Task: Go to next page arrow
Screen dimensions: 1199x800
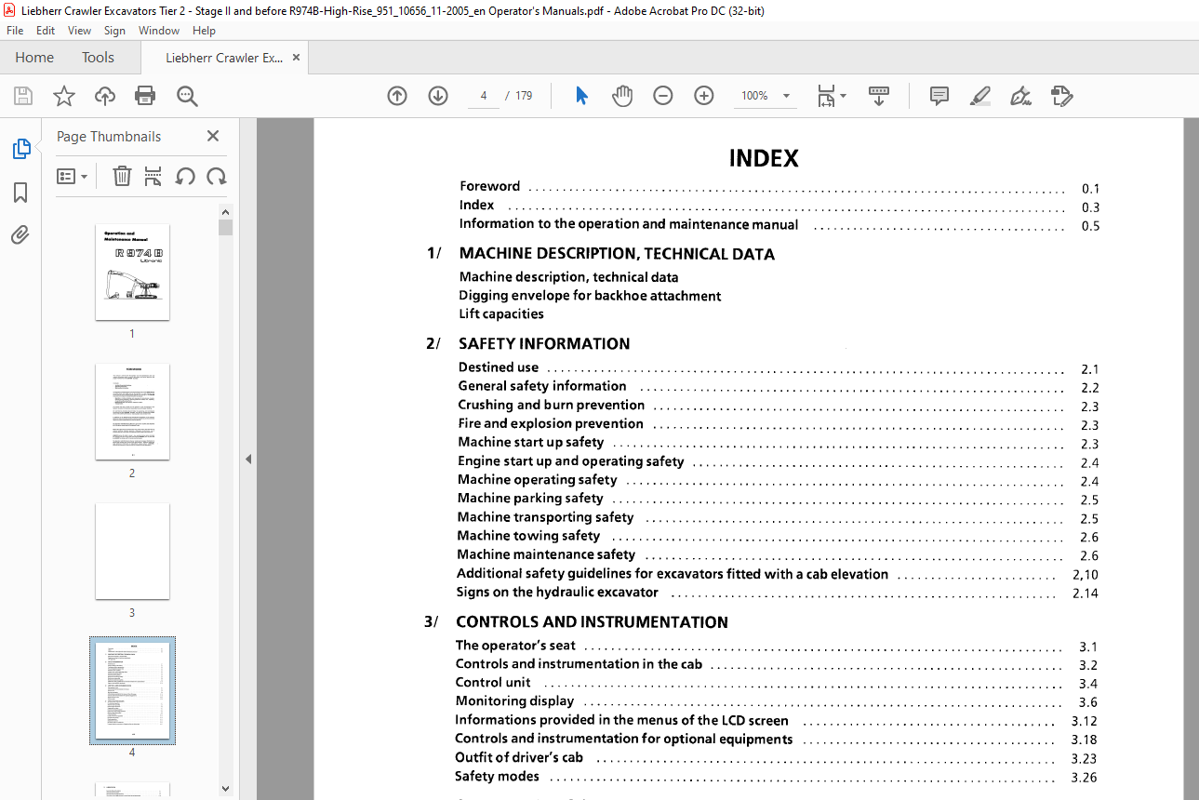Action: click(438, 96)
